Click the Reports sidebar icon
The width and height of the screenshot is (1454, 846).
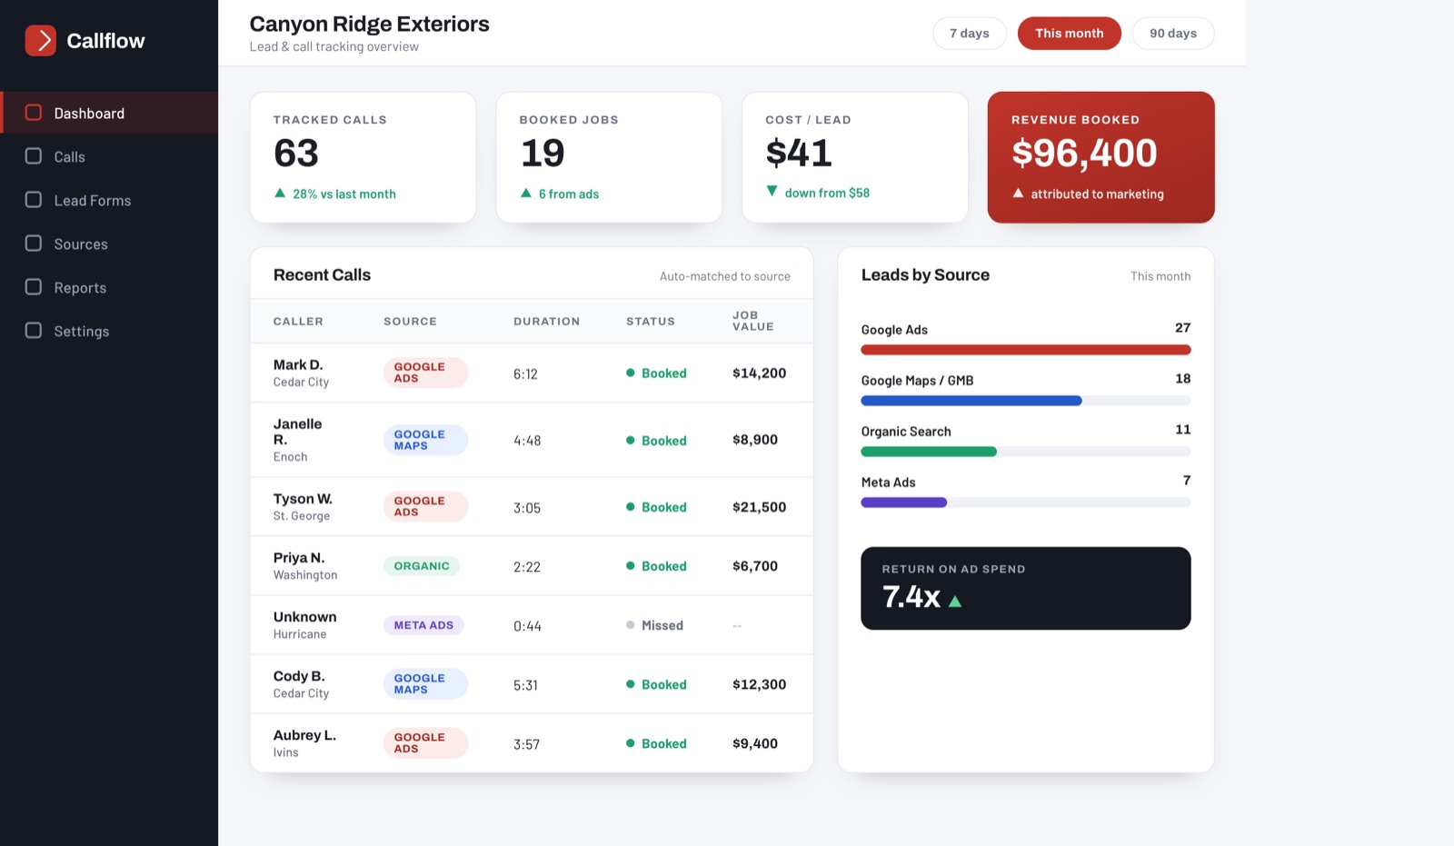click(x=34, y=287)
